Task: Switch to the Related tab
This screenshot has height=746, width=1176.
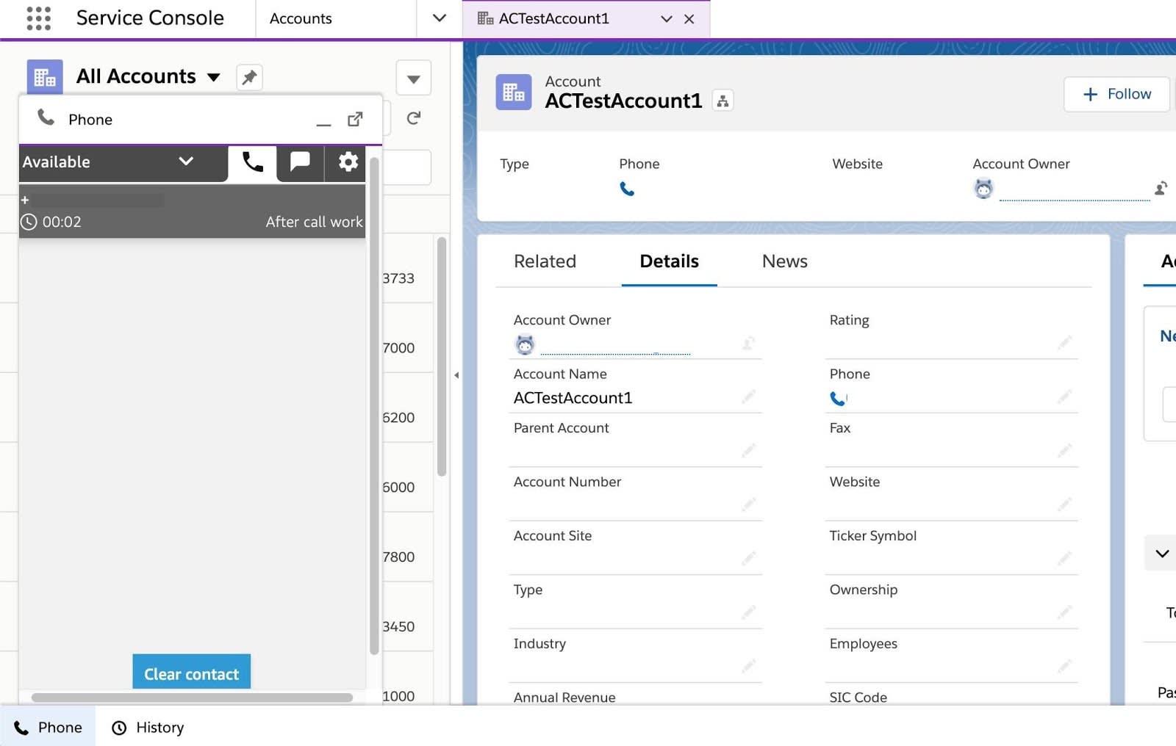Action: pyautogui.click(x=545, y=261)
